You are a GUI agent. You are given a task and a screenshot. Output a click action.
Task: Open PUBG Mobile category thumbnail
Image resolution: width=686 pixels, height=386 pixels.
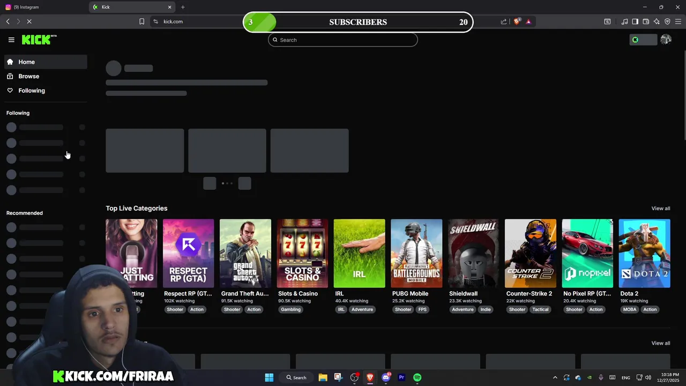tap(416, 253)
